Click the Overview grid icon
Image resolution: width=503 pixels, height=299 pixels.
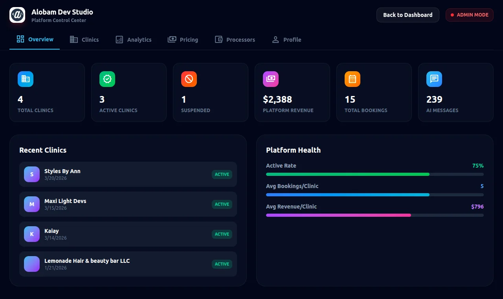coord(20,39)
